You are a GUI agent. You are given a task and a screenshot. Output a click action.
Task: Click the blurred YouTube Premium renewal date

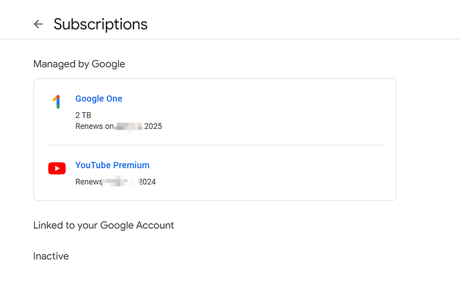point(120,182)
